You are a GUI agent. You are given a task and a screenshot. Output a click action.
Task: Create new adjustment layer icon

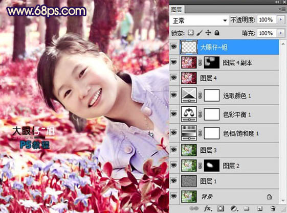coord(234,208)
